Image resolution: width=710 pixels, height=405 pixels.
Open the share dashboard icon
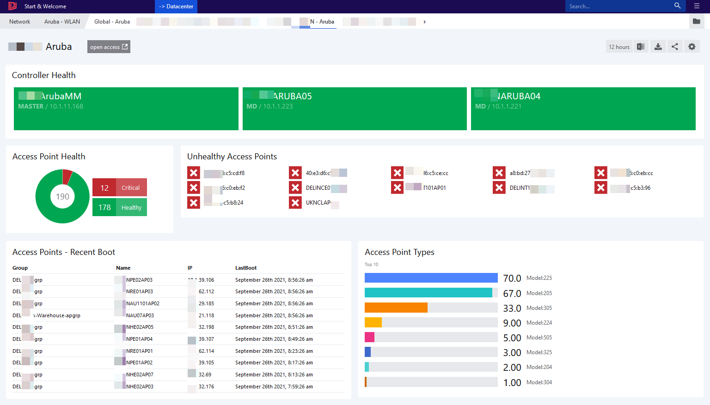(675, 46)
